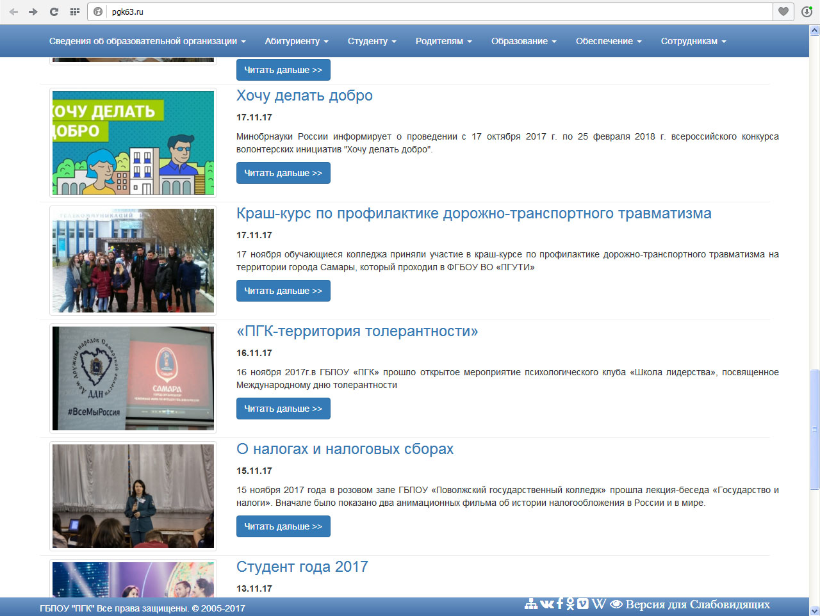This screenshot has width=820, height=616.
Task: Open the speed dial grid icon
Action: 75,12
